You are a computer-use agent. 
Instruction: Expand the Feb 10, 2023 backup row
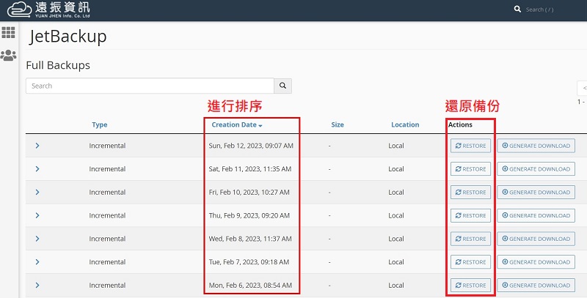coord(37,192)
